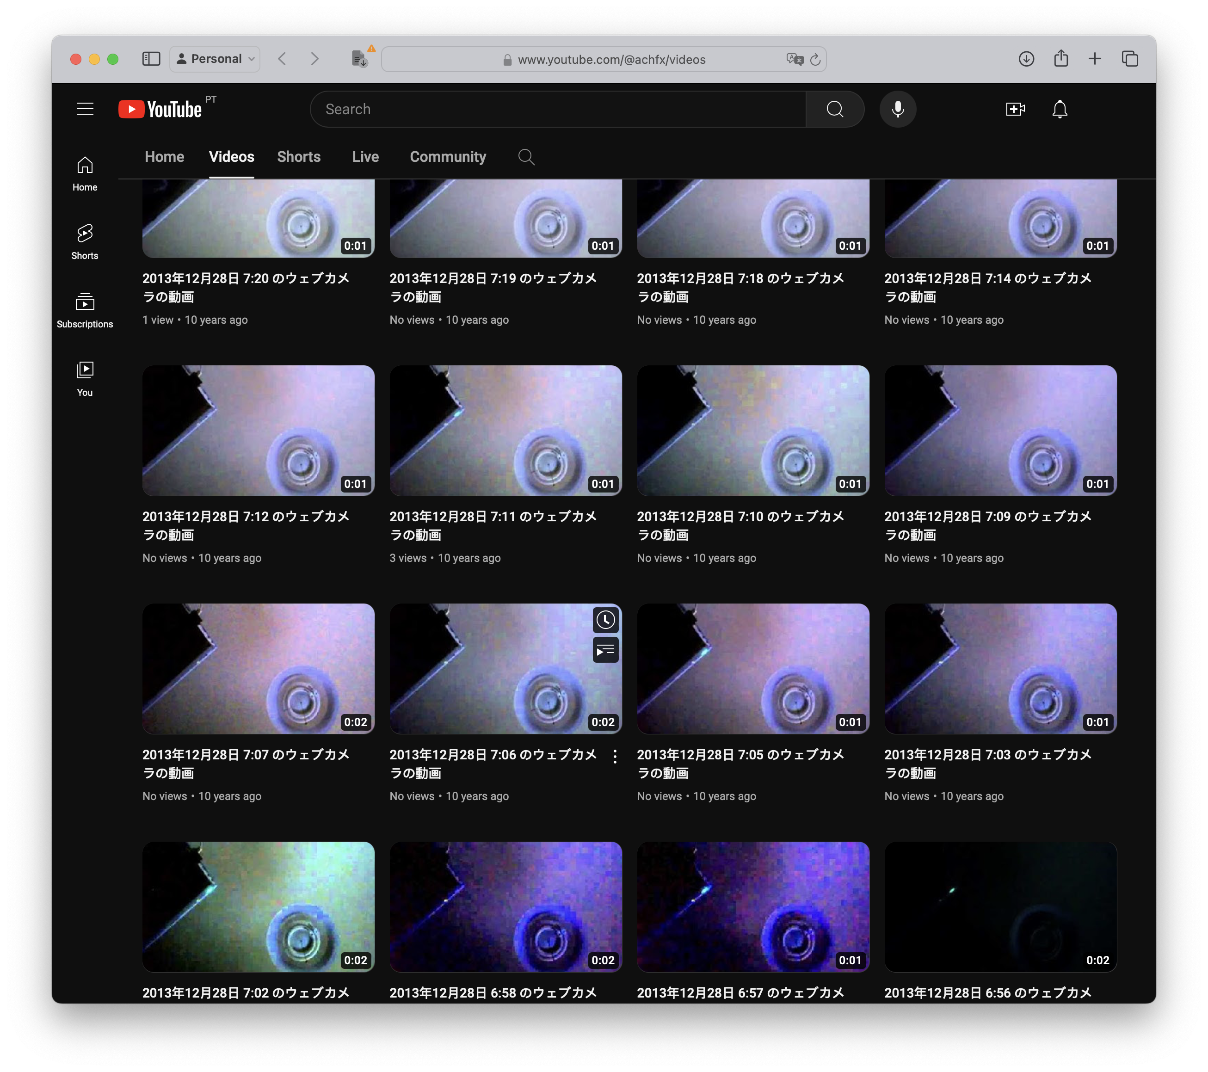The width and height of the screenshot is (1208, 1072).
Task: Add the 7:06 video to Watch Later
Action: (605, 620)
